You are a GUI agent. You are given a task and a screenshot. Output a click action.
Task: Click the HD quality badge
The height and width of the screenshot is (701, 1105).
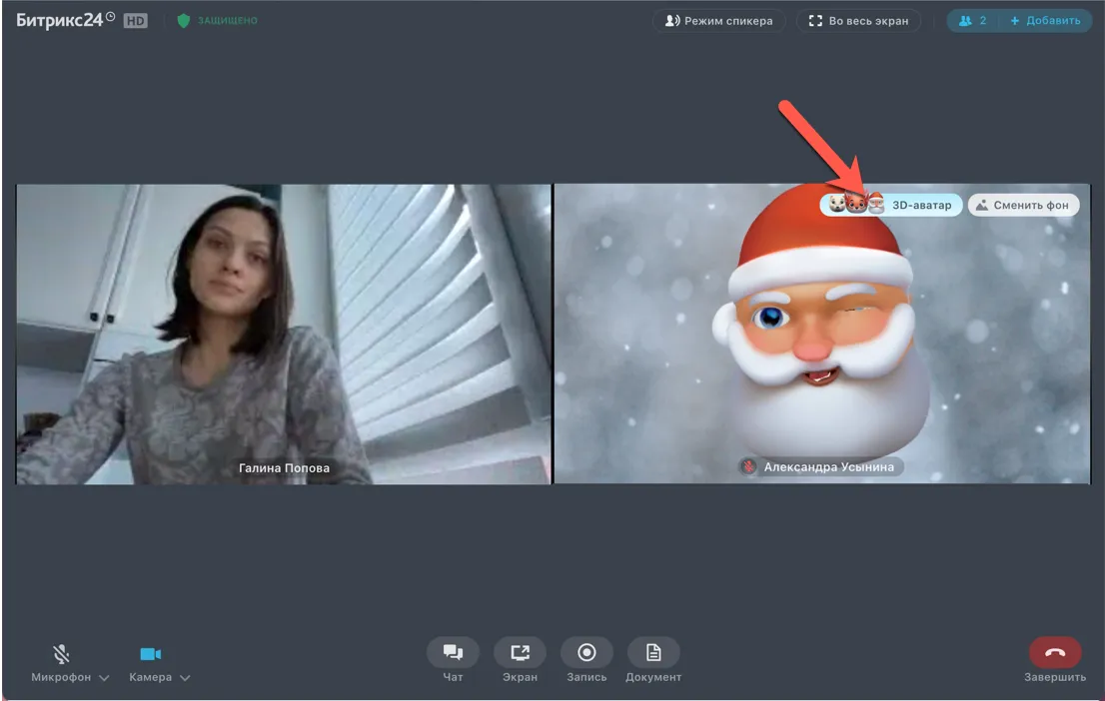click(x=135, y=21)
